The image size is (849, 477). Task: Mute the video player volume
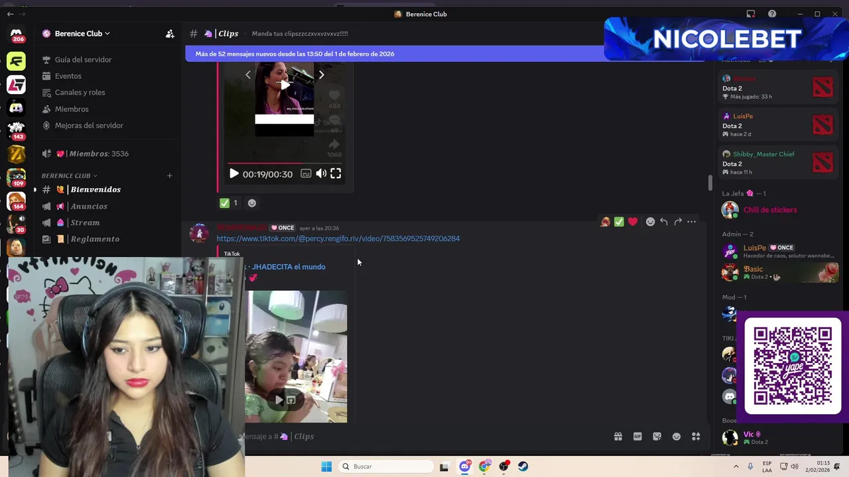(321, 174)
